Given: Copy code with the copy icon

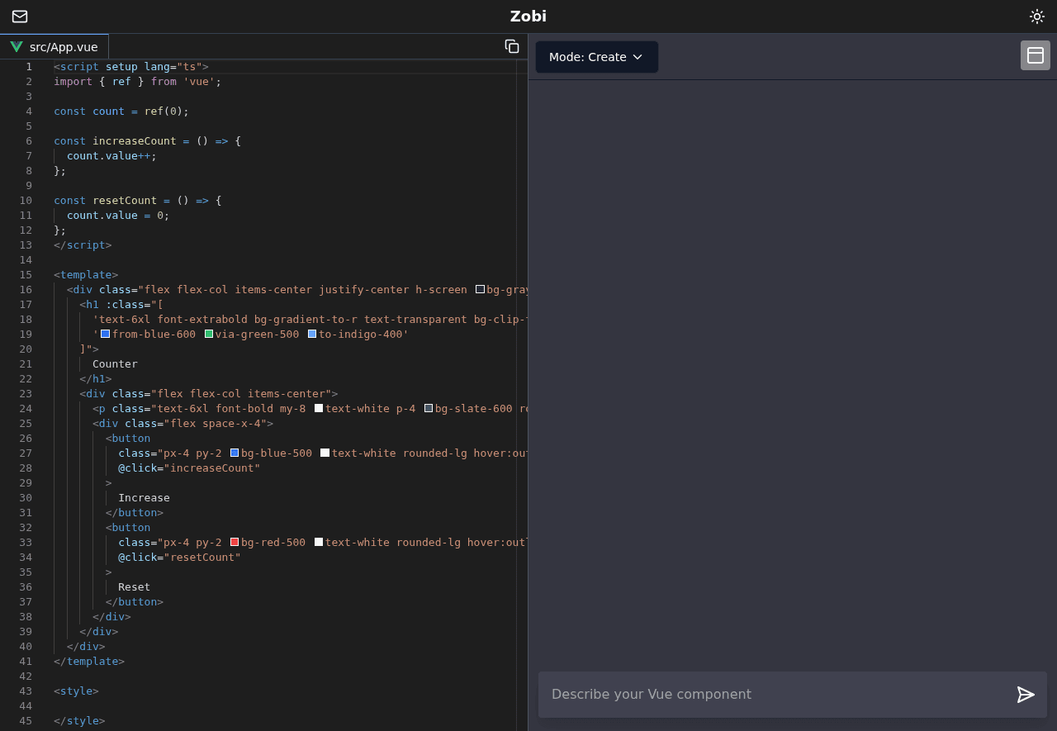Looking at the screenshot, I should [x=512, y=46].
